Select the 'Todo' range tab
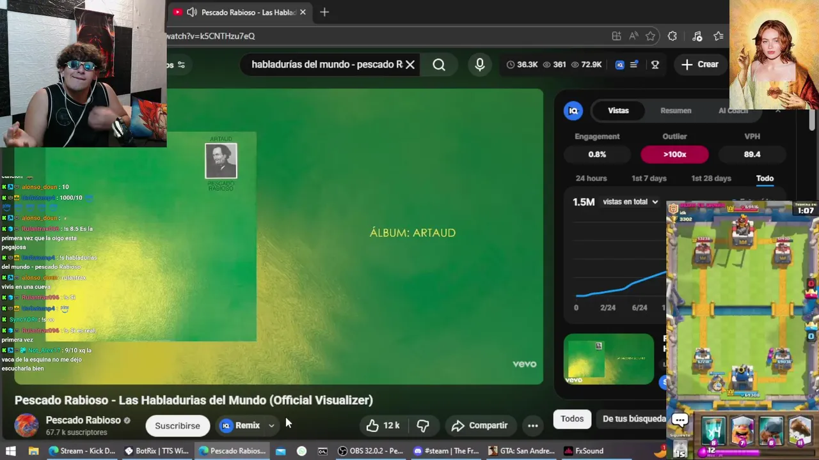819x460 pixels. 765,178
